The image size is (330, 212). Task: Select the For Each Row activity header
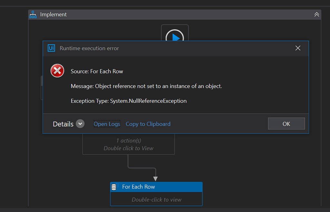156,187
